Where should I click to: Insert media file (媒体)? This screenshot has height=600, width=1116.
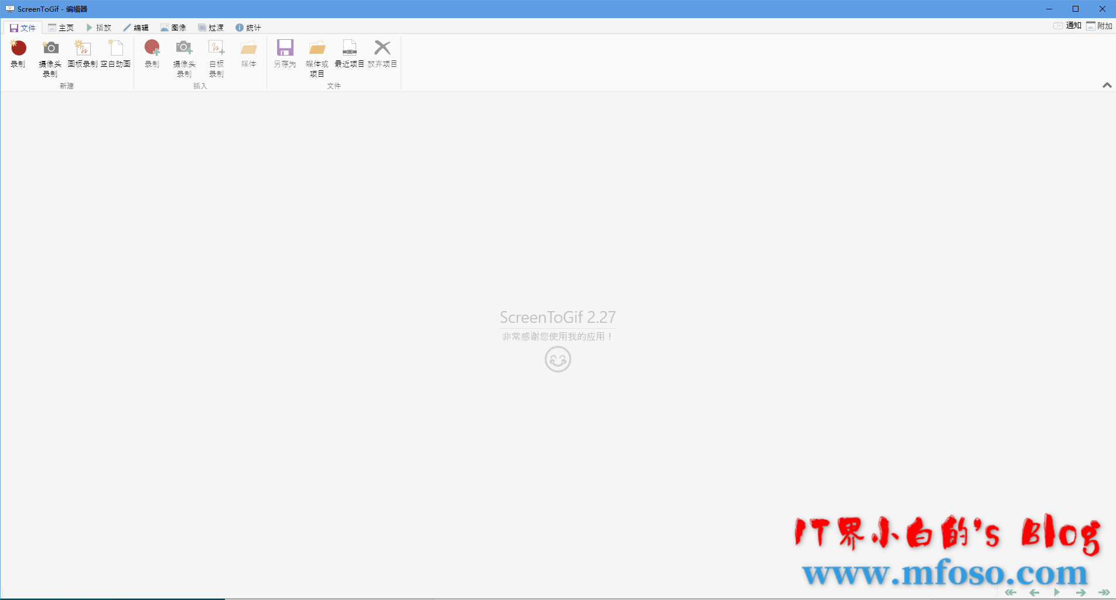[249, 54]
